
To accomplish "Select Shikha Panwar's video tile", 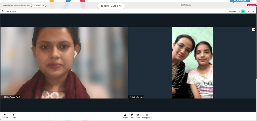I will pyautogui.click(x=64, y=63).
